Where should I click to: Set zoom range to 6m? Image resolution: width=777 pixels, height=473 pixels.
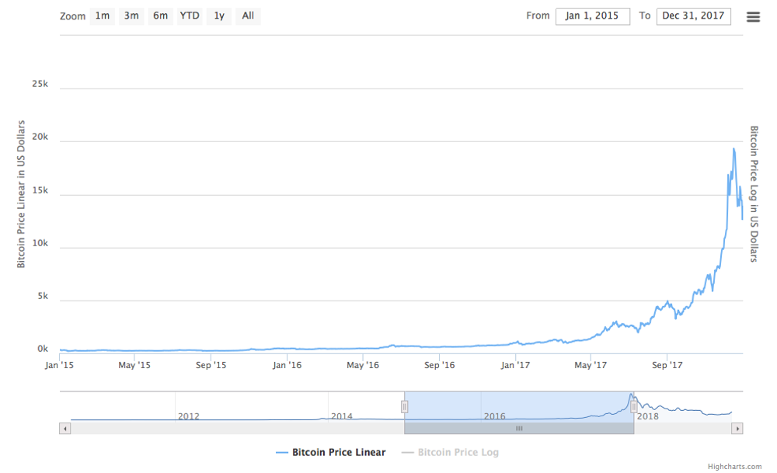point(161,16)
